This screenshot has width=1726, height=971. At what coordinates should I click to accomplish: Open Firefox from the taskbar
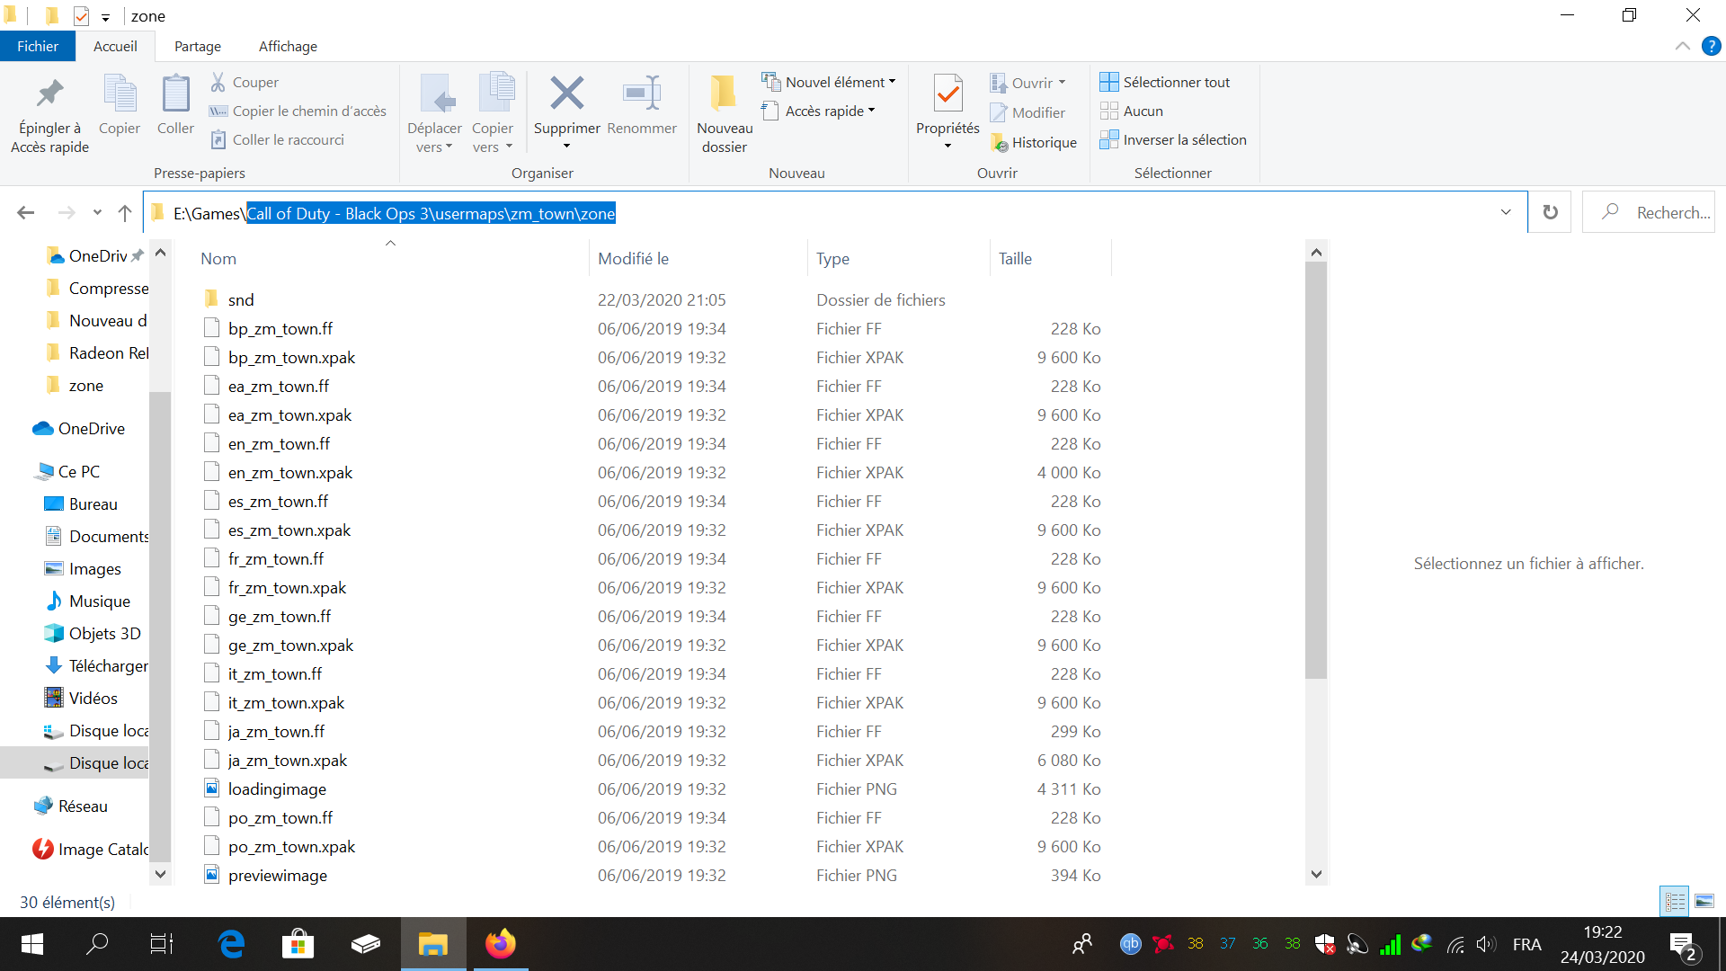point(501,944)
